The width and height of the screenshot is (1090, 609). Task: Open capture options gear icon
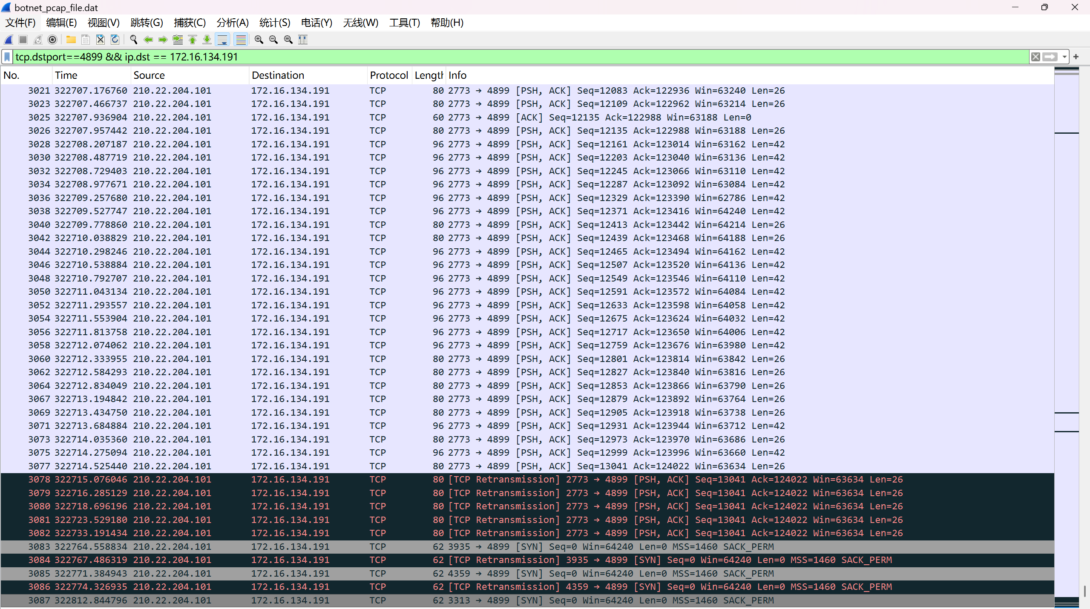tap(52, 40)
